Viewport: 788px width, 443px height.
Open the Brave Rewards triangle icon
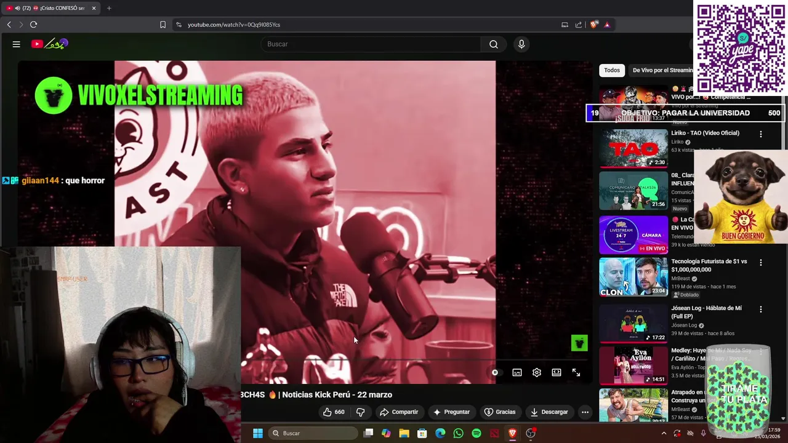pos(607,25)
